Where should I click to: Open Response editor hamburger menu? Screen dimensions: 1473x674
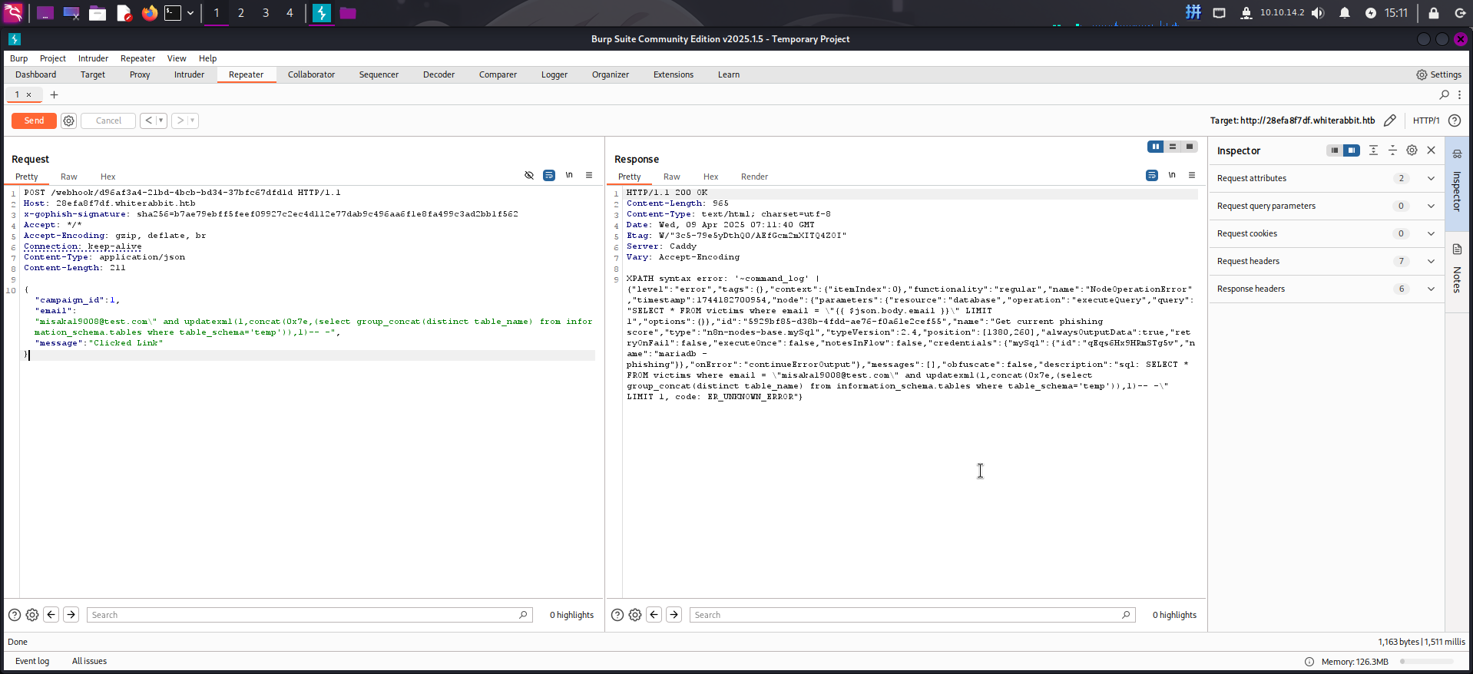tap(1192, 175)
